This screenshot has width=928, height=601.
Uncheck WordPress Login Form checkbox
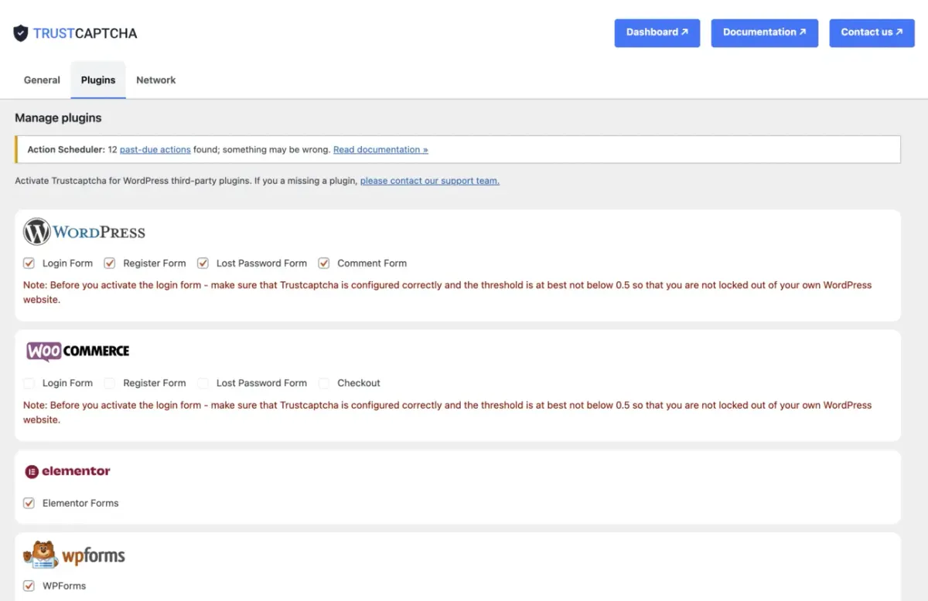[x=29, y=263]
